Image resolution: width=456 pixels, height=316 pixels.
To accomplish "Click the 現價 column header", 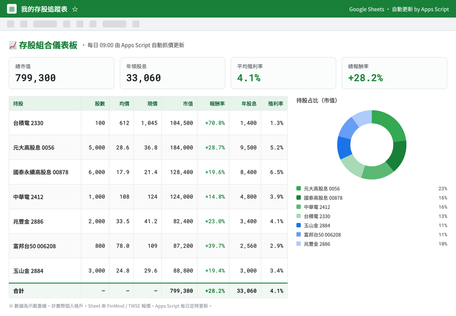I will click(x=148, y=104).
